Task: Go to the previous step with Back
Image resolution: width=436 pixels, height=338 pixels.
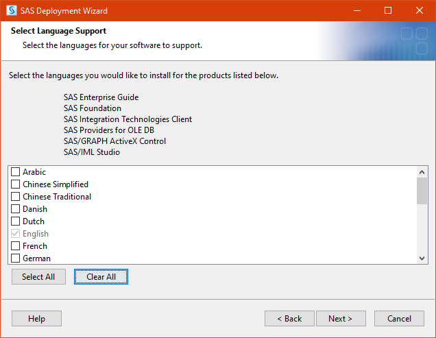Action: point(289,319)
